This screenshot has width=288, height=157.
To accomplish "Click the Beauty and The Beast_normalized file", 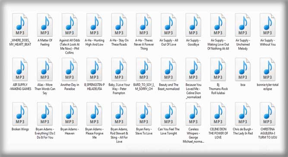I will click(x=169, y=70).
